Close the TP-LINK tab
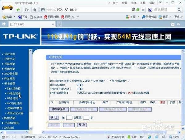This screenshot has height=140, width=185. [x=53, y=24]
